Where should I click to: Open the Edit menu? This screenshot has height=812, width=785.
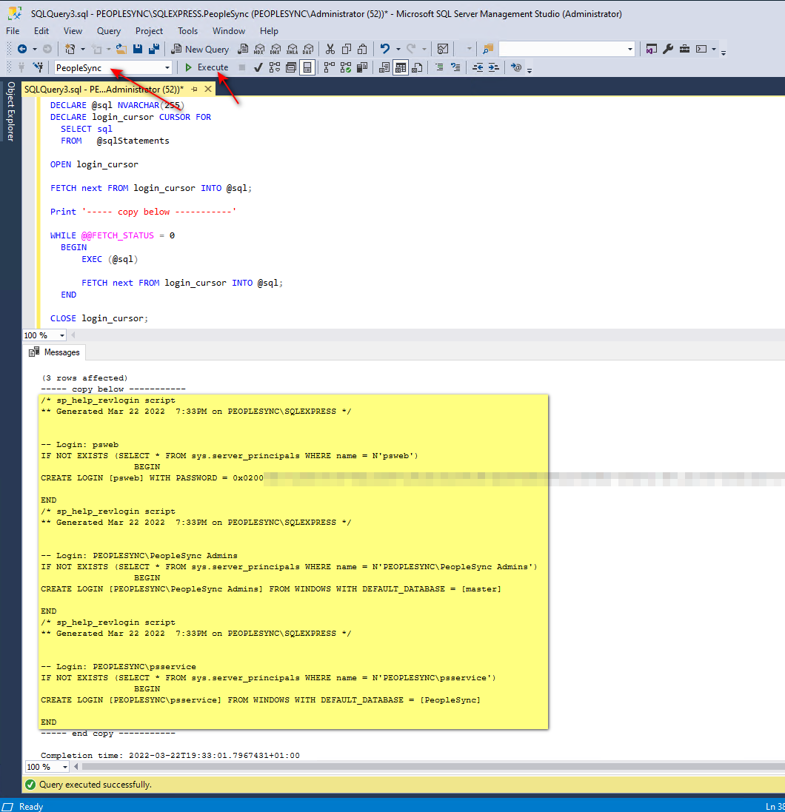[41, 31]
